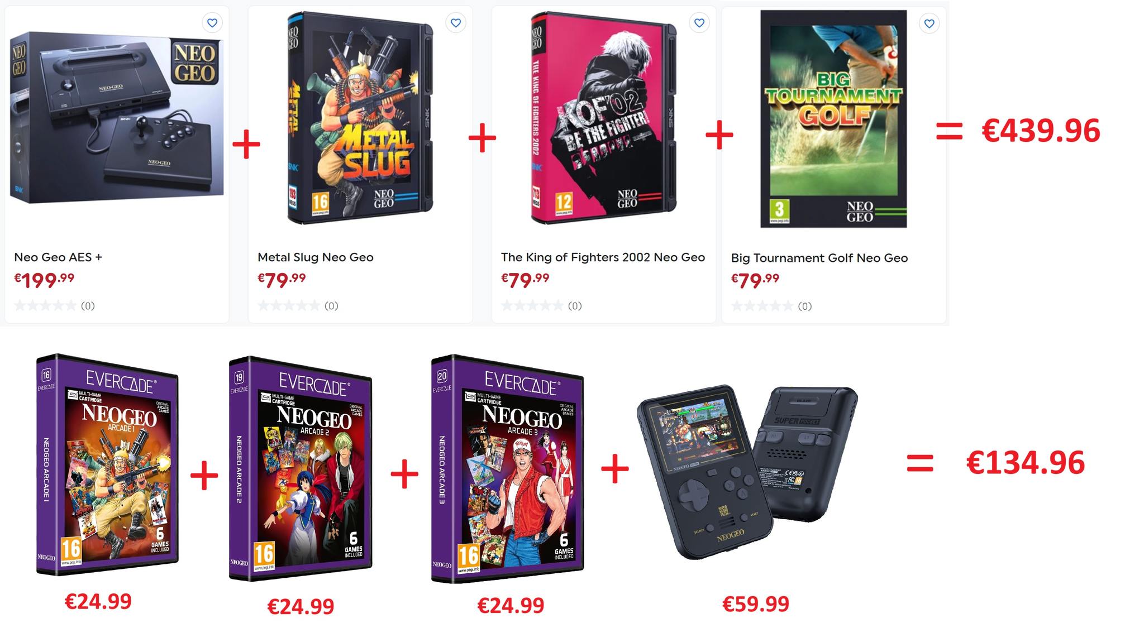Open the Metal Slug box art image
Viewport: 1144px width, 628px height.
coord(360,118)
